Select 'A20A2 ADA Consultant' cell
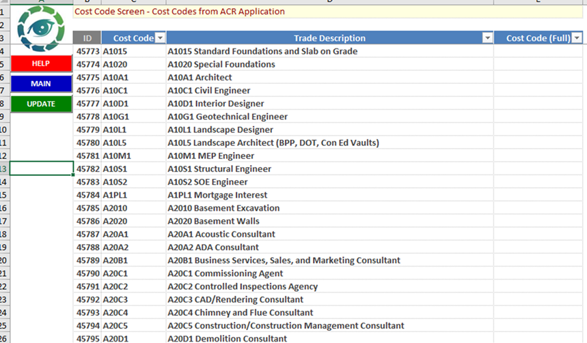This screenshot has height=343, width=587. pos(330,248)
